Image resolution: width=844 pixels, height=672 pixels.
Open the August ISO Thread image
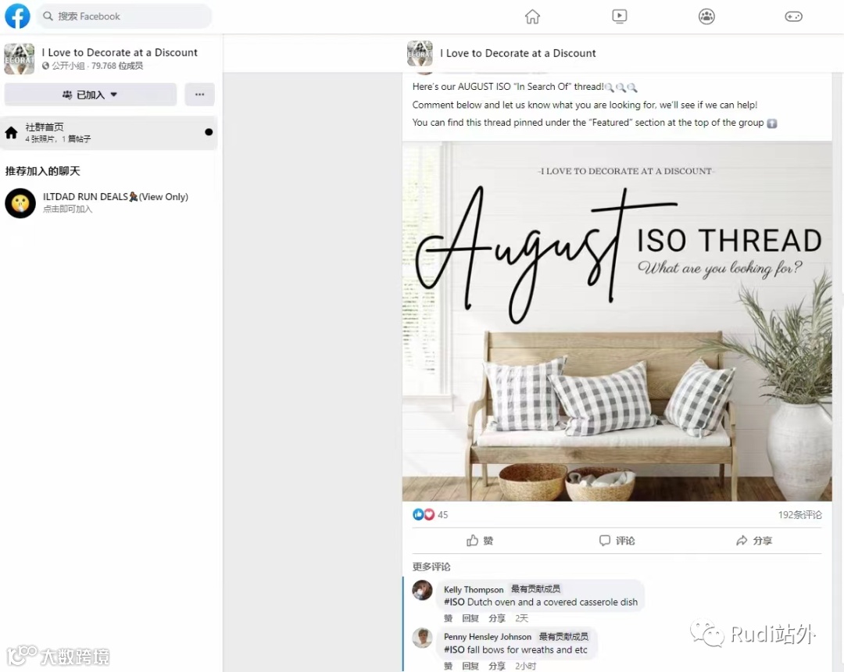[617, 321]
